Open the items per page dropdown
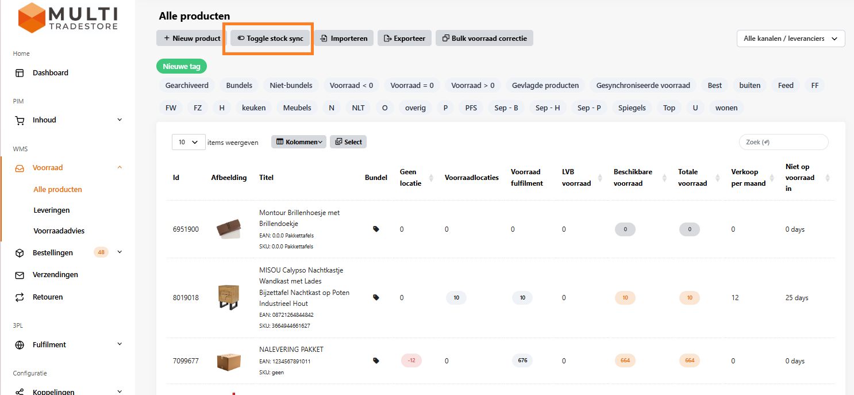The height and width of the screenshot is (395, 854). pos(189,142)
